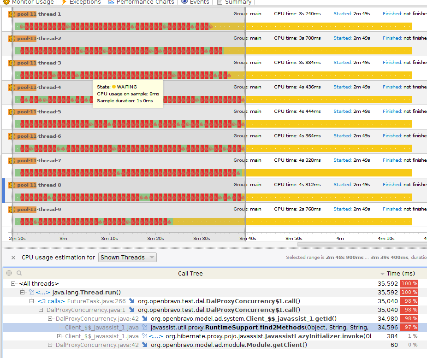The width and height of the screenshot is (427, 358).
Task: Switch to the Performance Charts tab
Action: (x=141, y=2)
